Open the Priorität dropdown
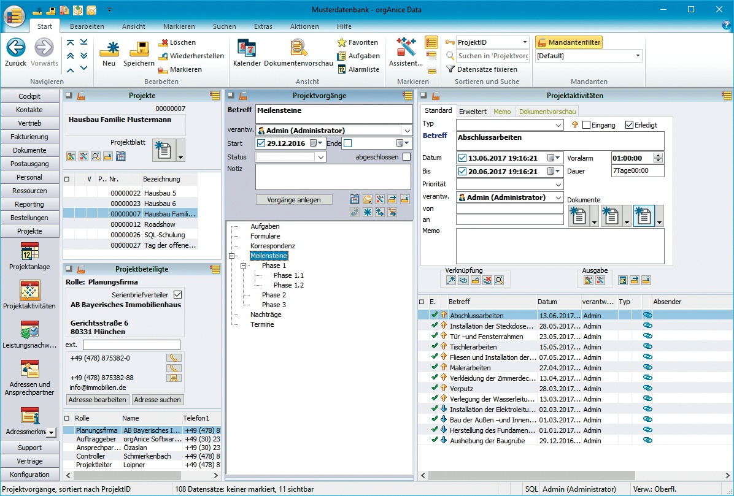 [557, 184]
